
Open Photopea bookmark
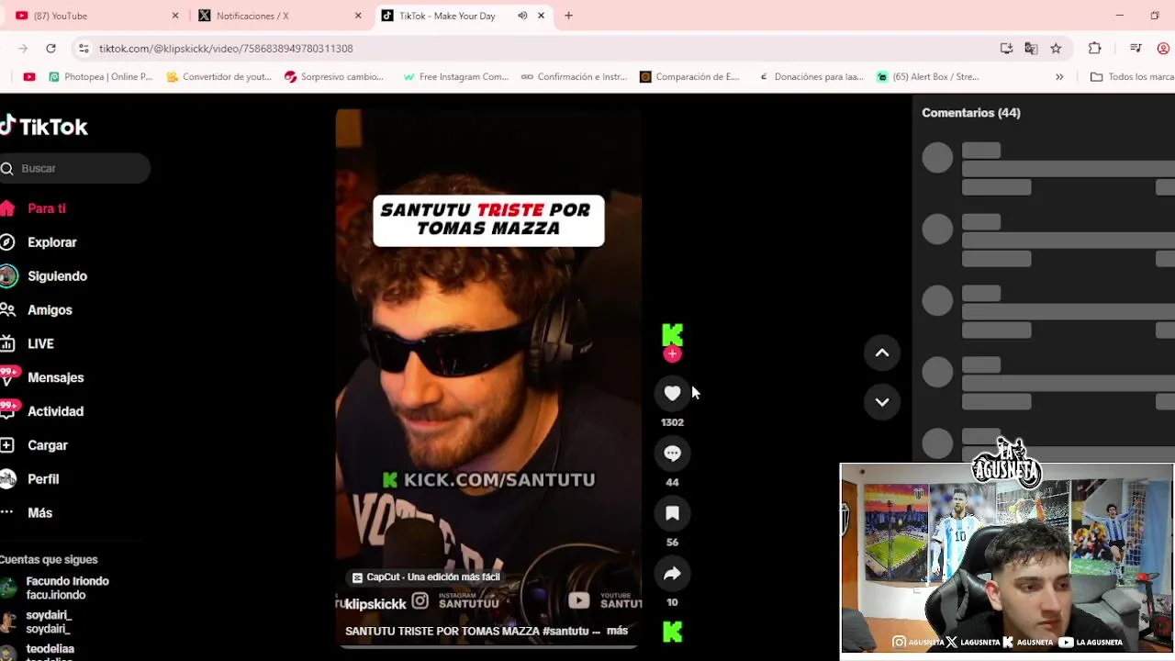[x=100, y=77]
